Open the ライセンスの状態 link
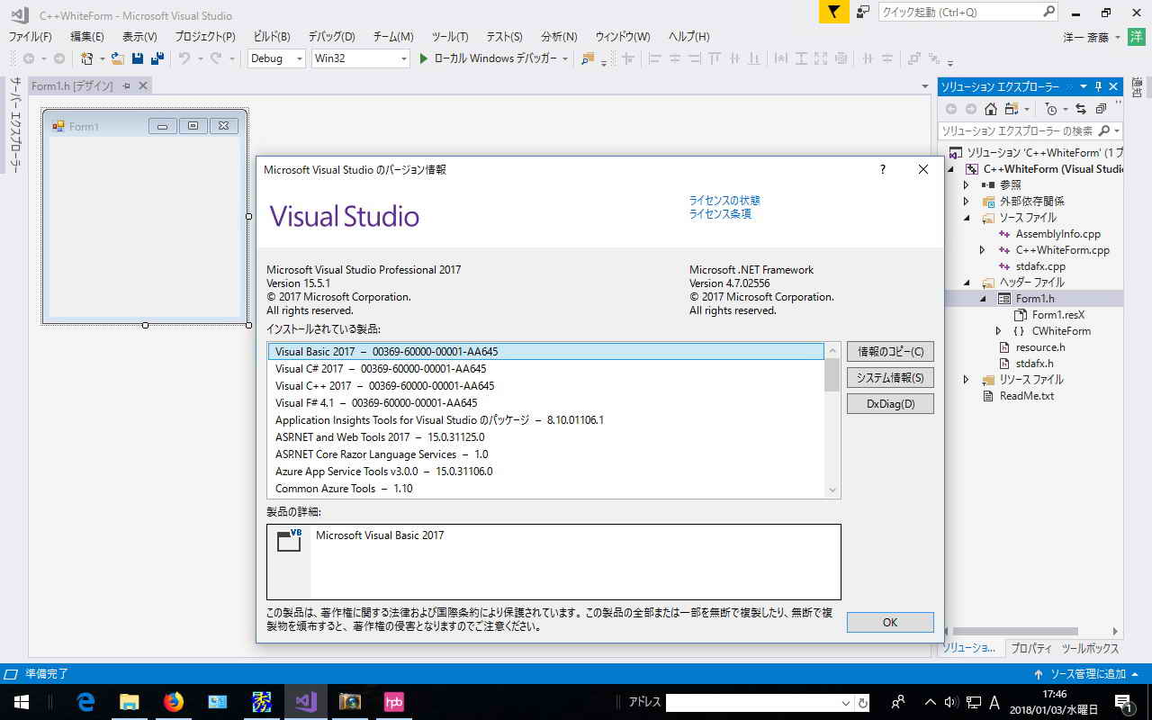Viewport: 1152px width, 720px height. coord(724,201)
